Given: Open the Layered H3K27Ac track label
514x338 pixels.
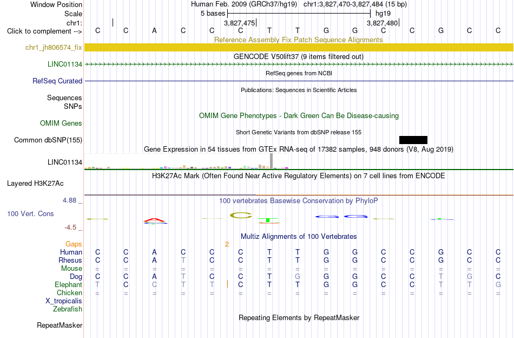Looking at the screenshot, I should tap(35, 183).
